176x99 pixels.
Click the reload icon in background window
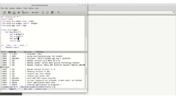pyautogui.click(x=174, y=12)
